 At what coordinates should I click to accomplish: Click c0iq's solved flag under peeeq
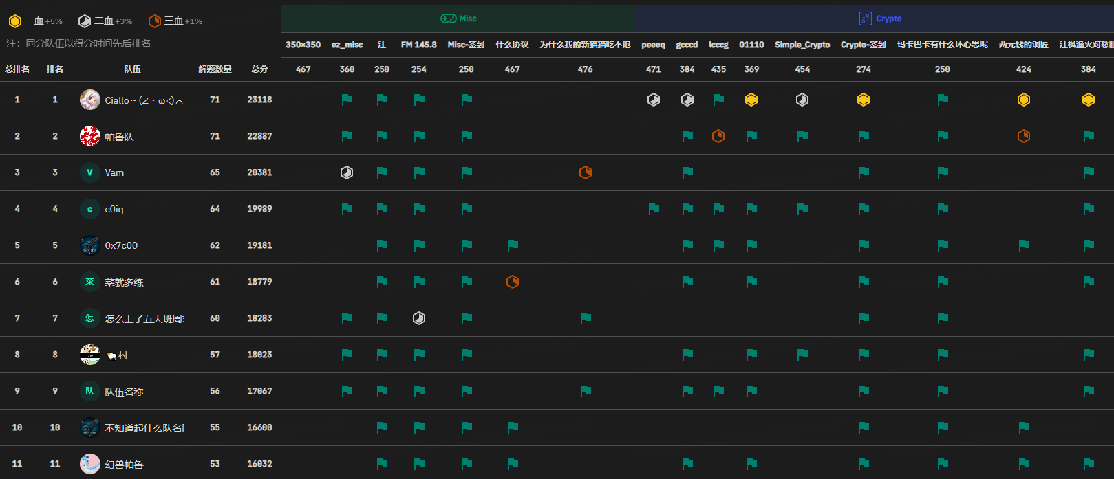pos(654,209)
